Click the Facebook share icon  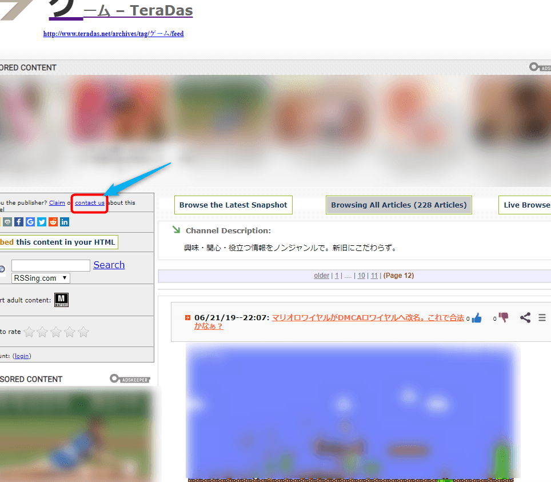[19, 222]
